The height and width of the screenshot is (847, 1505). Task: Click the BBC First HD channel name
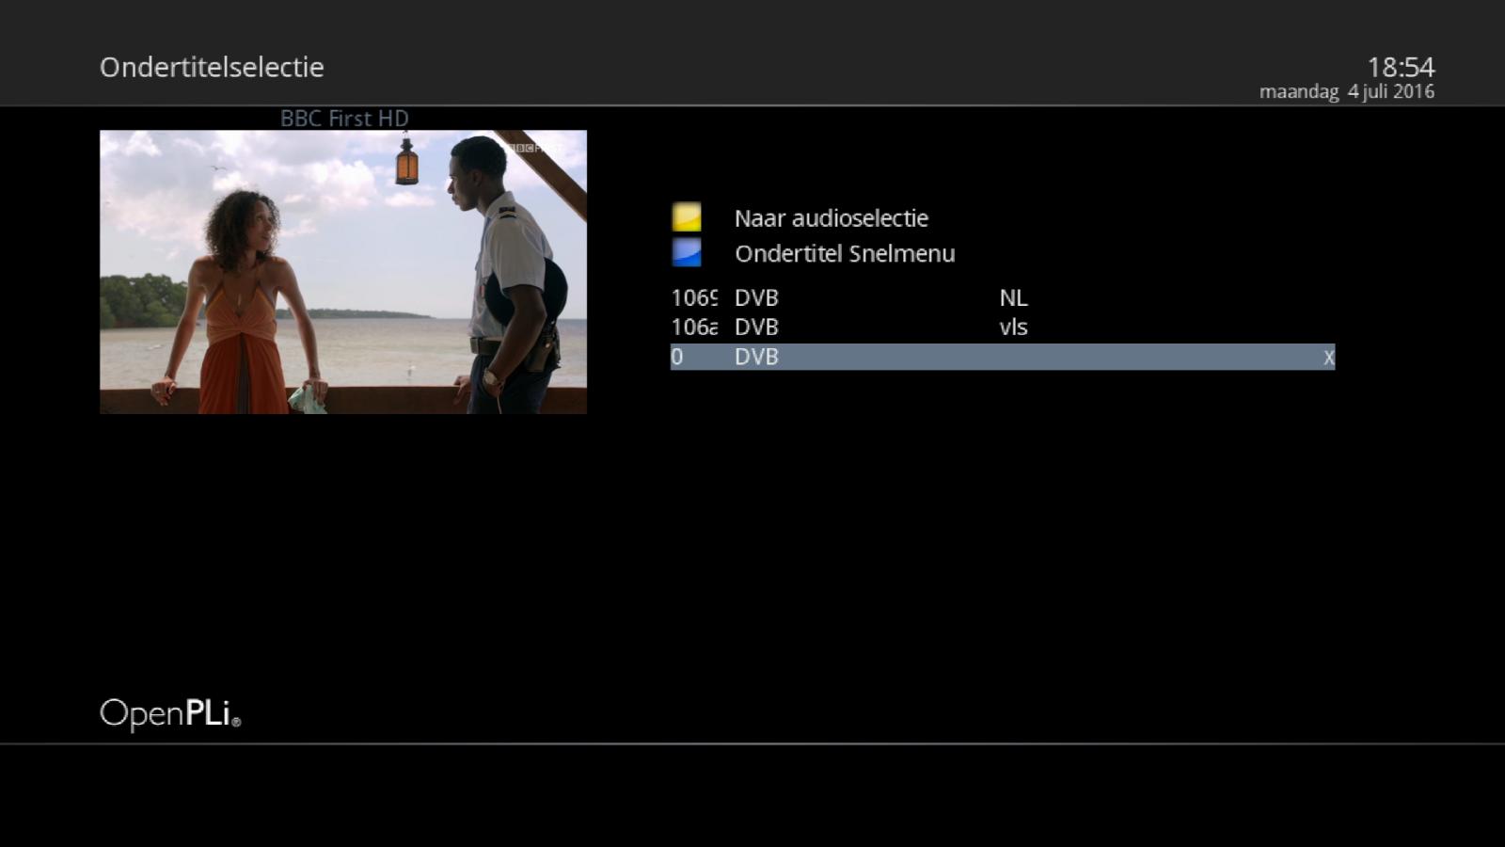click(344, 119)
